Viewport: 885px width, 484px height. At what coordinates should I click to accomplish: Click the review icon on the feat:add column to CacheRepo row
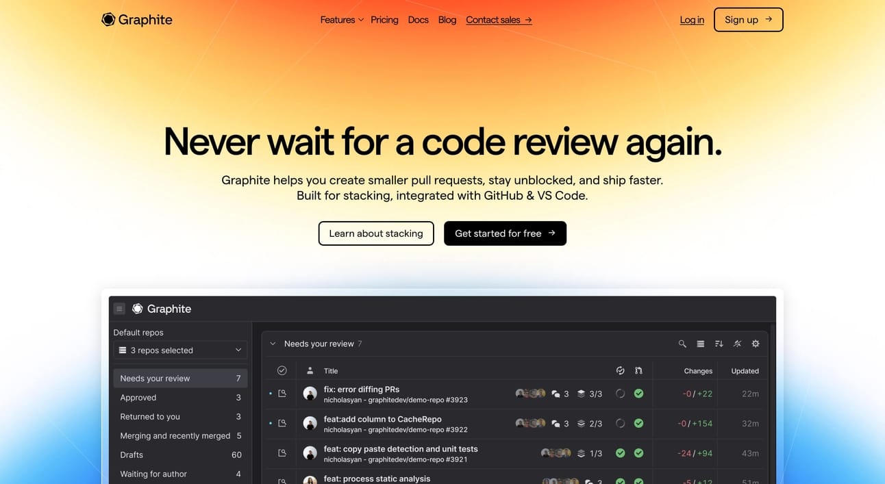click(282, 423)
